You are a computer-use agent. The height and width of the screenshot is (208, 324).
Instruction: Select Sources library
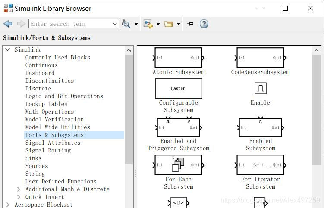(37, 166)
